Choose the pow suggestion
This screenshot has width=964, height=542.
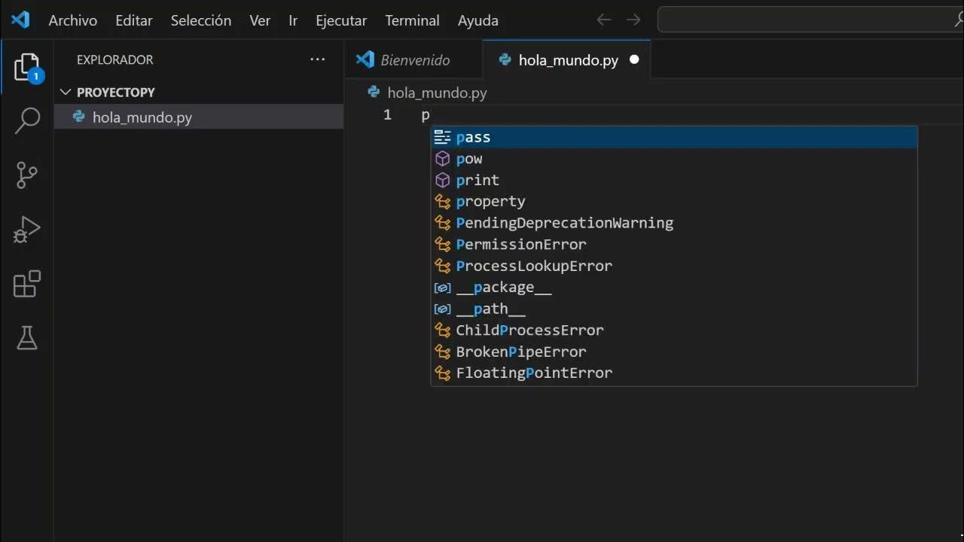pos(673,158)
